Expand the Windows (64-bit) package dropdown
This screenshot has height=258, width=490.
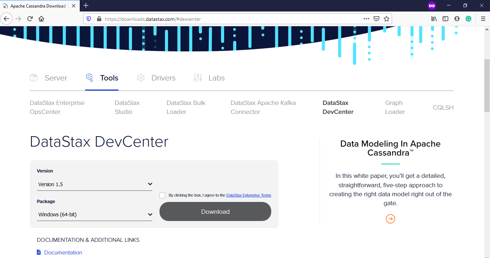click(95, 215)
